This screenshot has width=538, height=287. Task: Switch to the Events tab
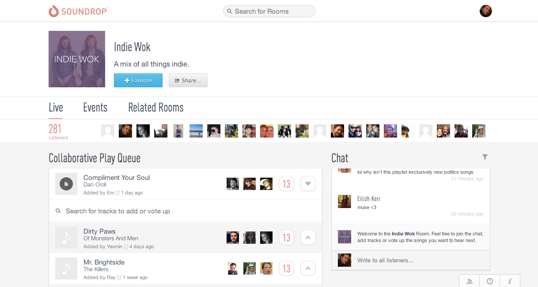(x=95, y=107)
